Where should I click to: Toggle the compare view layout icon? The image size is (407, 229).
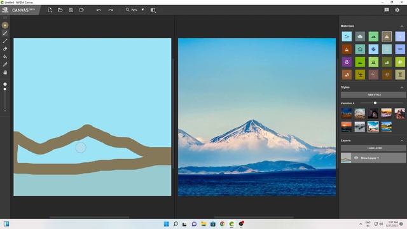click(x=153, y=10)
